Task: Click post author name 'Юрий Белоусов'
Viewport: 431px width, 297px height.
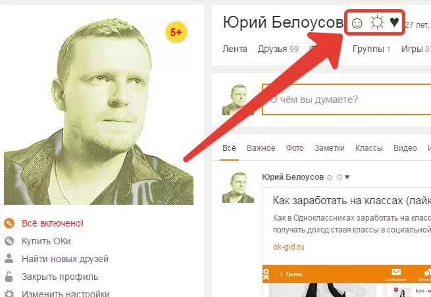Action: coord(293,177)
